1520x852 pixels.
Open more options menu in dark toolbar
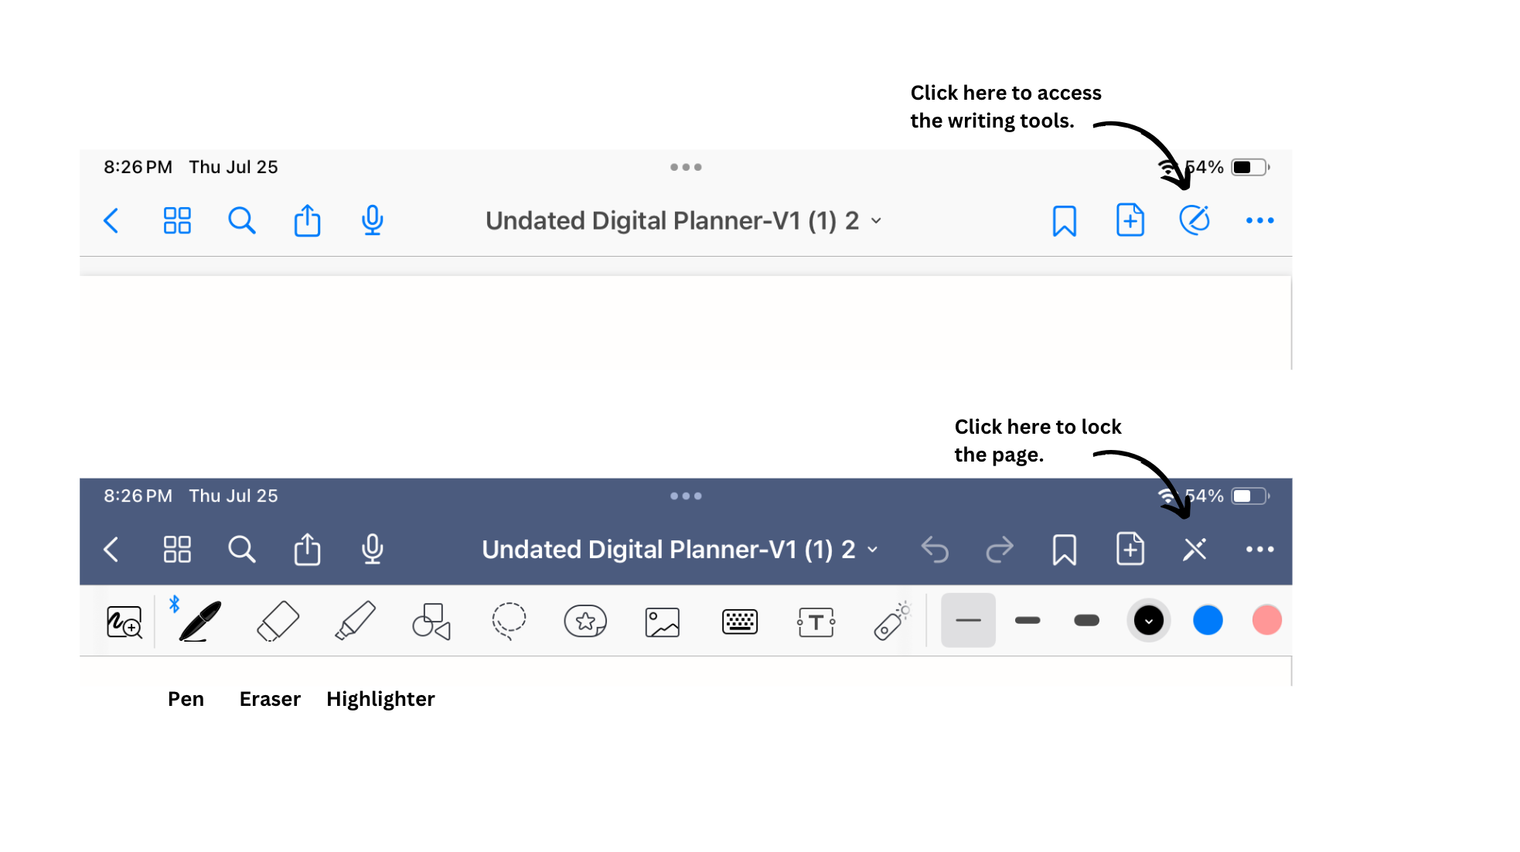[x=1259, y=550]
